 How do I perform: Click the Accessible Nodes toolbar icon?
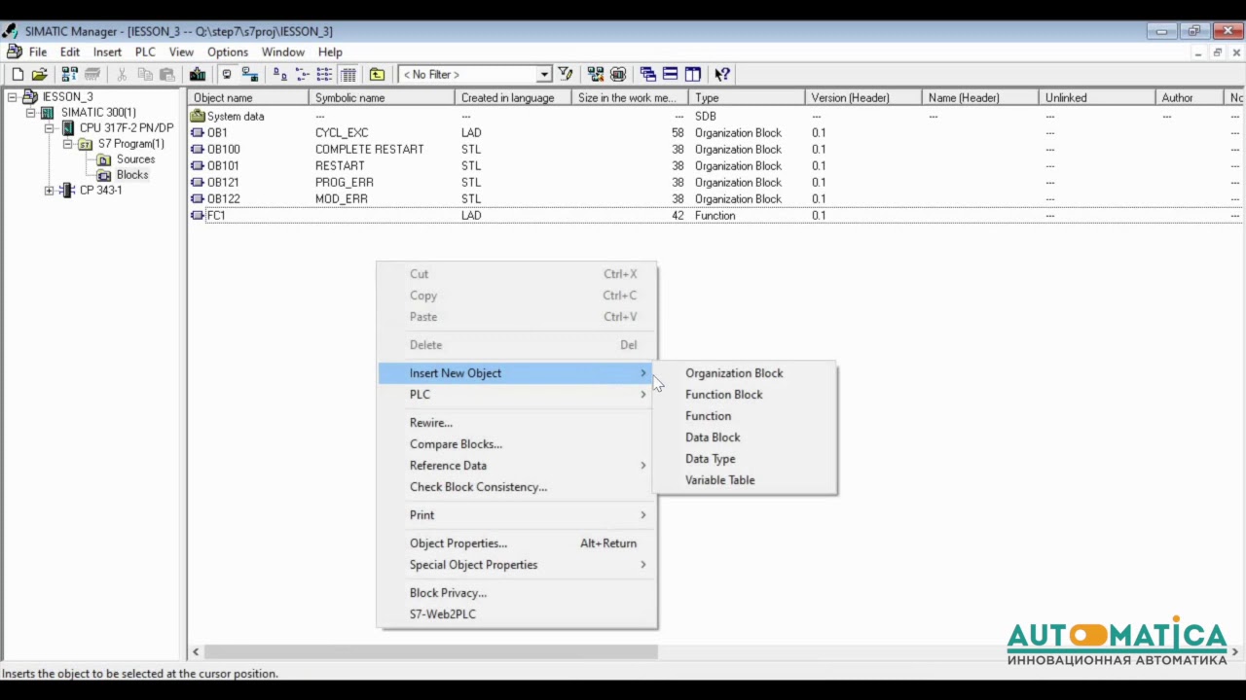pyautogui.click(x=69, y=74)
